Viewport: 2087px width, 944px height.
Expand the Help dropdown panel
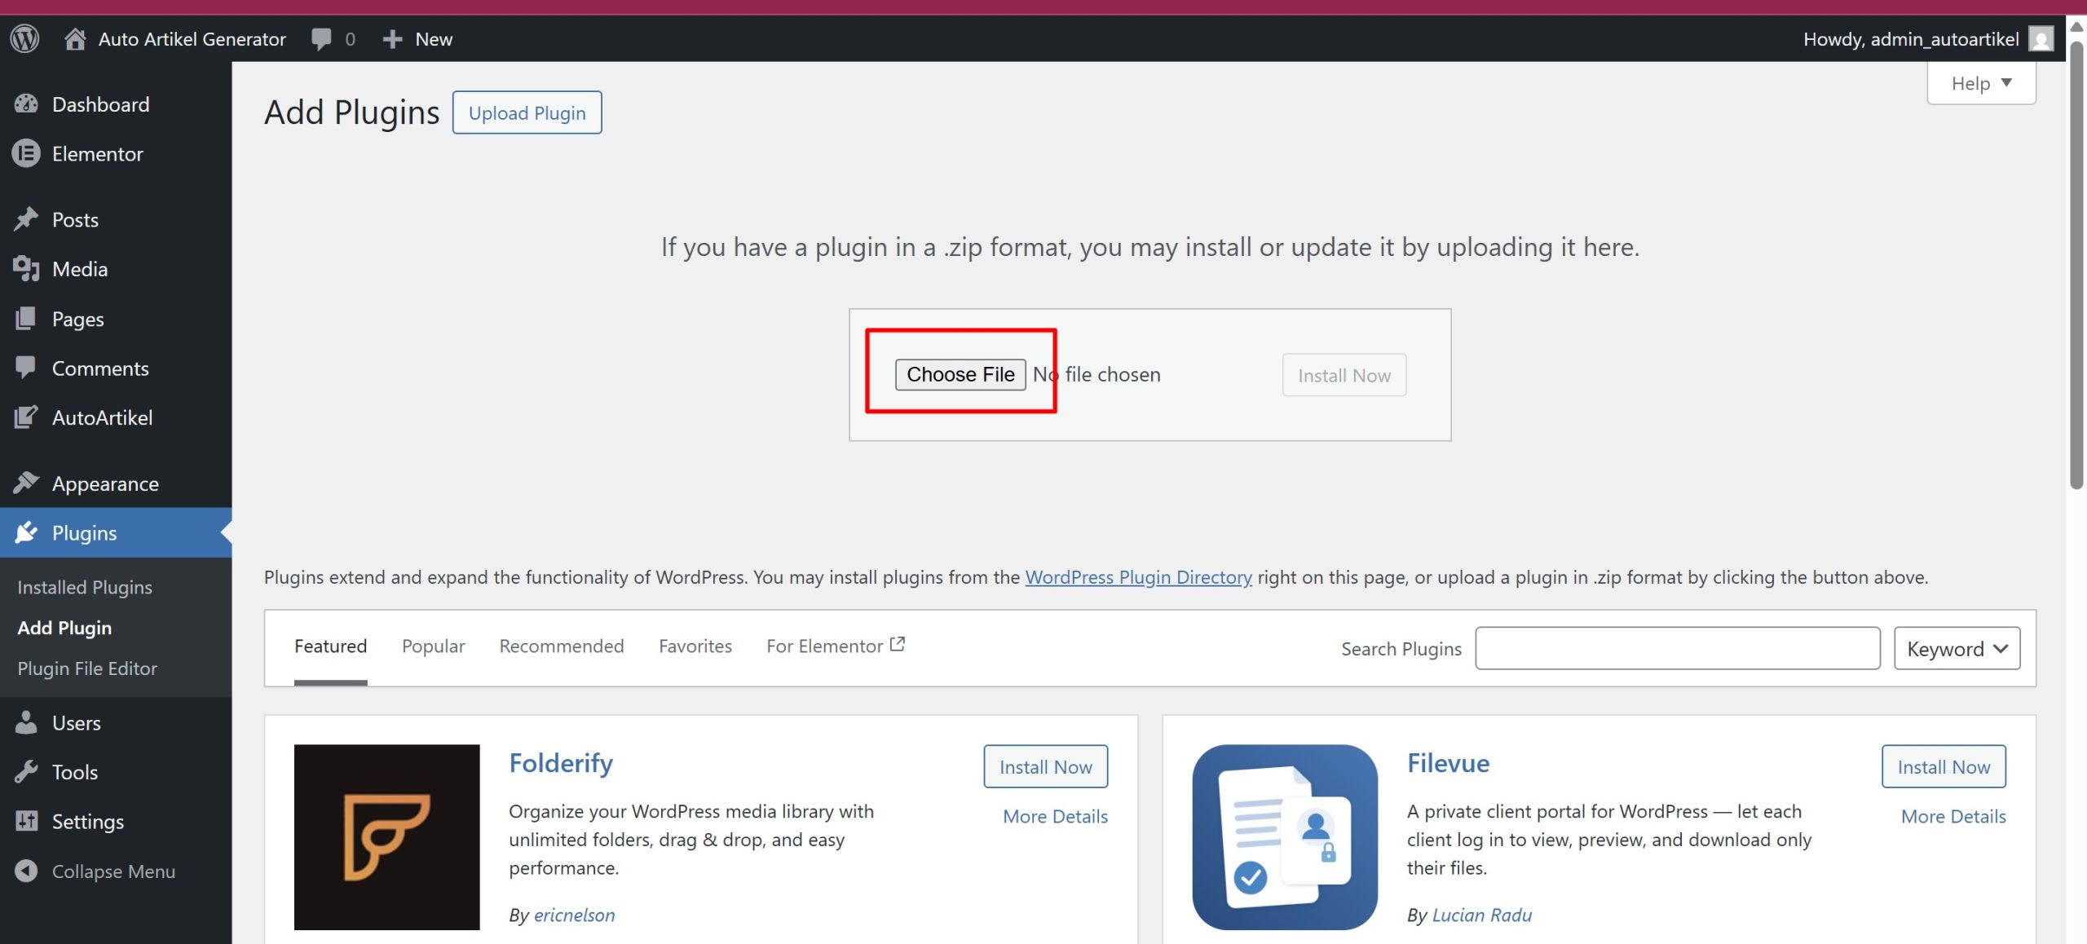click(1980, 83)
